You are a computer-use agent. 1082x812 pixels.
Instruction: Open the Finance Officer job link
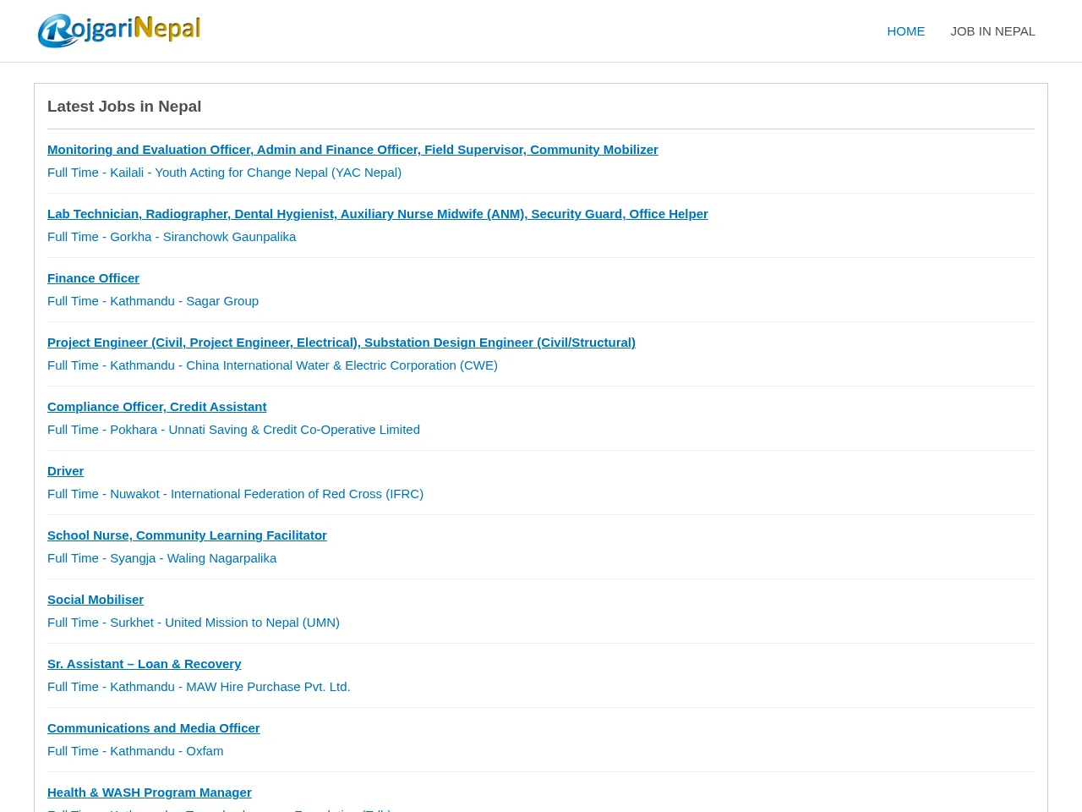tap(93, 278)
